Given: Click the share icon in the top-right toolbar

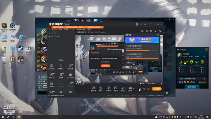Looking at the screenshot, I should point(160,31).
